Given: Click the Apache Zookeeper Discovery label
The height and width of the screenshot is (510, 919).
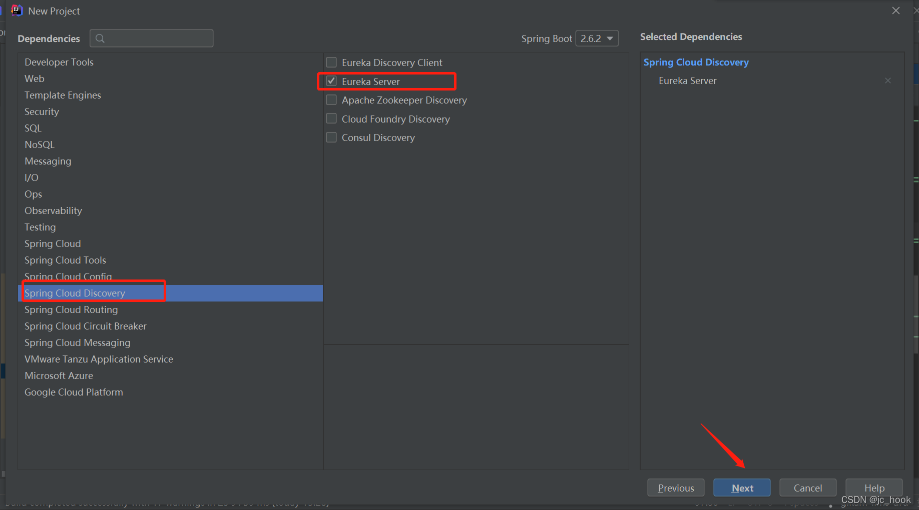Looking at the screenshot, I should 404,100.
